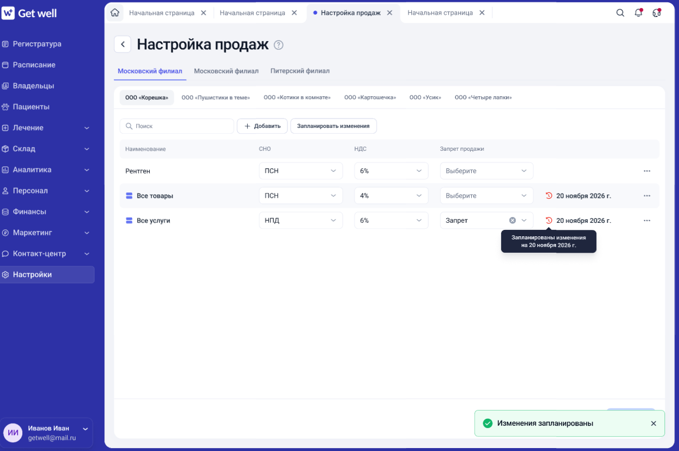The width and height of the screenshot is (679, 451).
Task: Click the group icon beside Все товары
Action: pyautogui.click(x=129, y=196)
